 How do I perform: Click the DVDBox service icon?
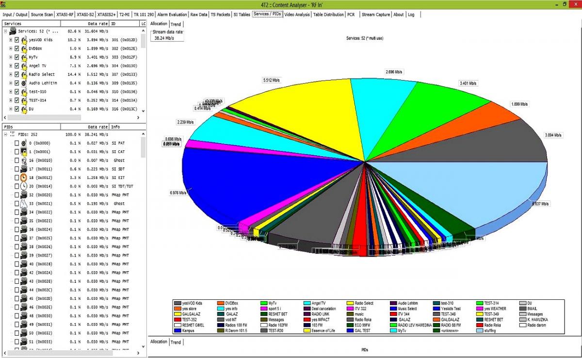[x=24, y=49]
